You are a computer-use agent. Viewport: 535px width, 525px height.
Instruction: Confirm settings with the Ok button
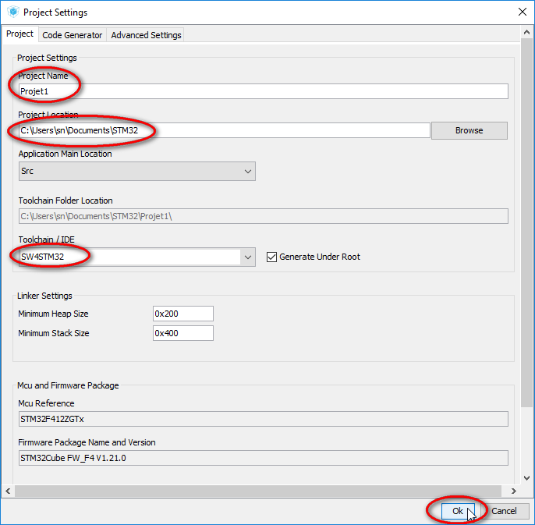click(458, 511)
